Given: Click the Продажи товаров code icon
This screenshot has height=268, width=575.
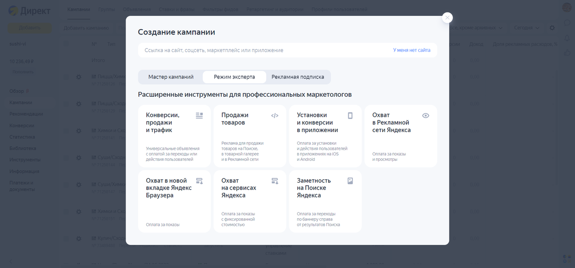Looking at the screenshot, I should point(275,115).
